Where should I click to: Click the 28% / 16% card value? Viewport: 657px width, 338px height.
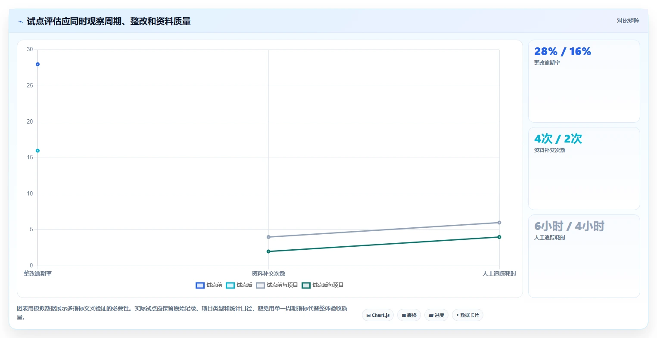(x=563, y=52)
